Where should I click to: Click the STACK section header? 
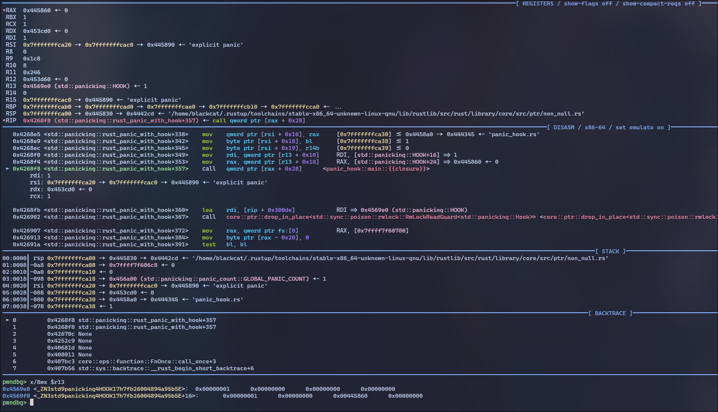click(610, 251)
